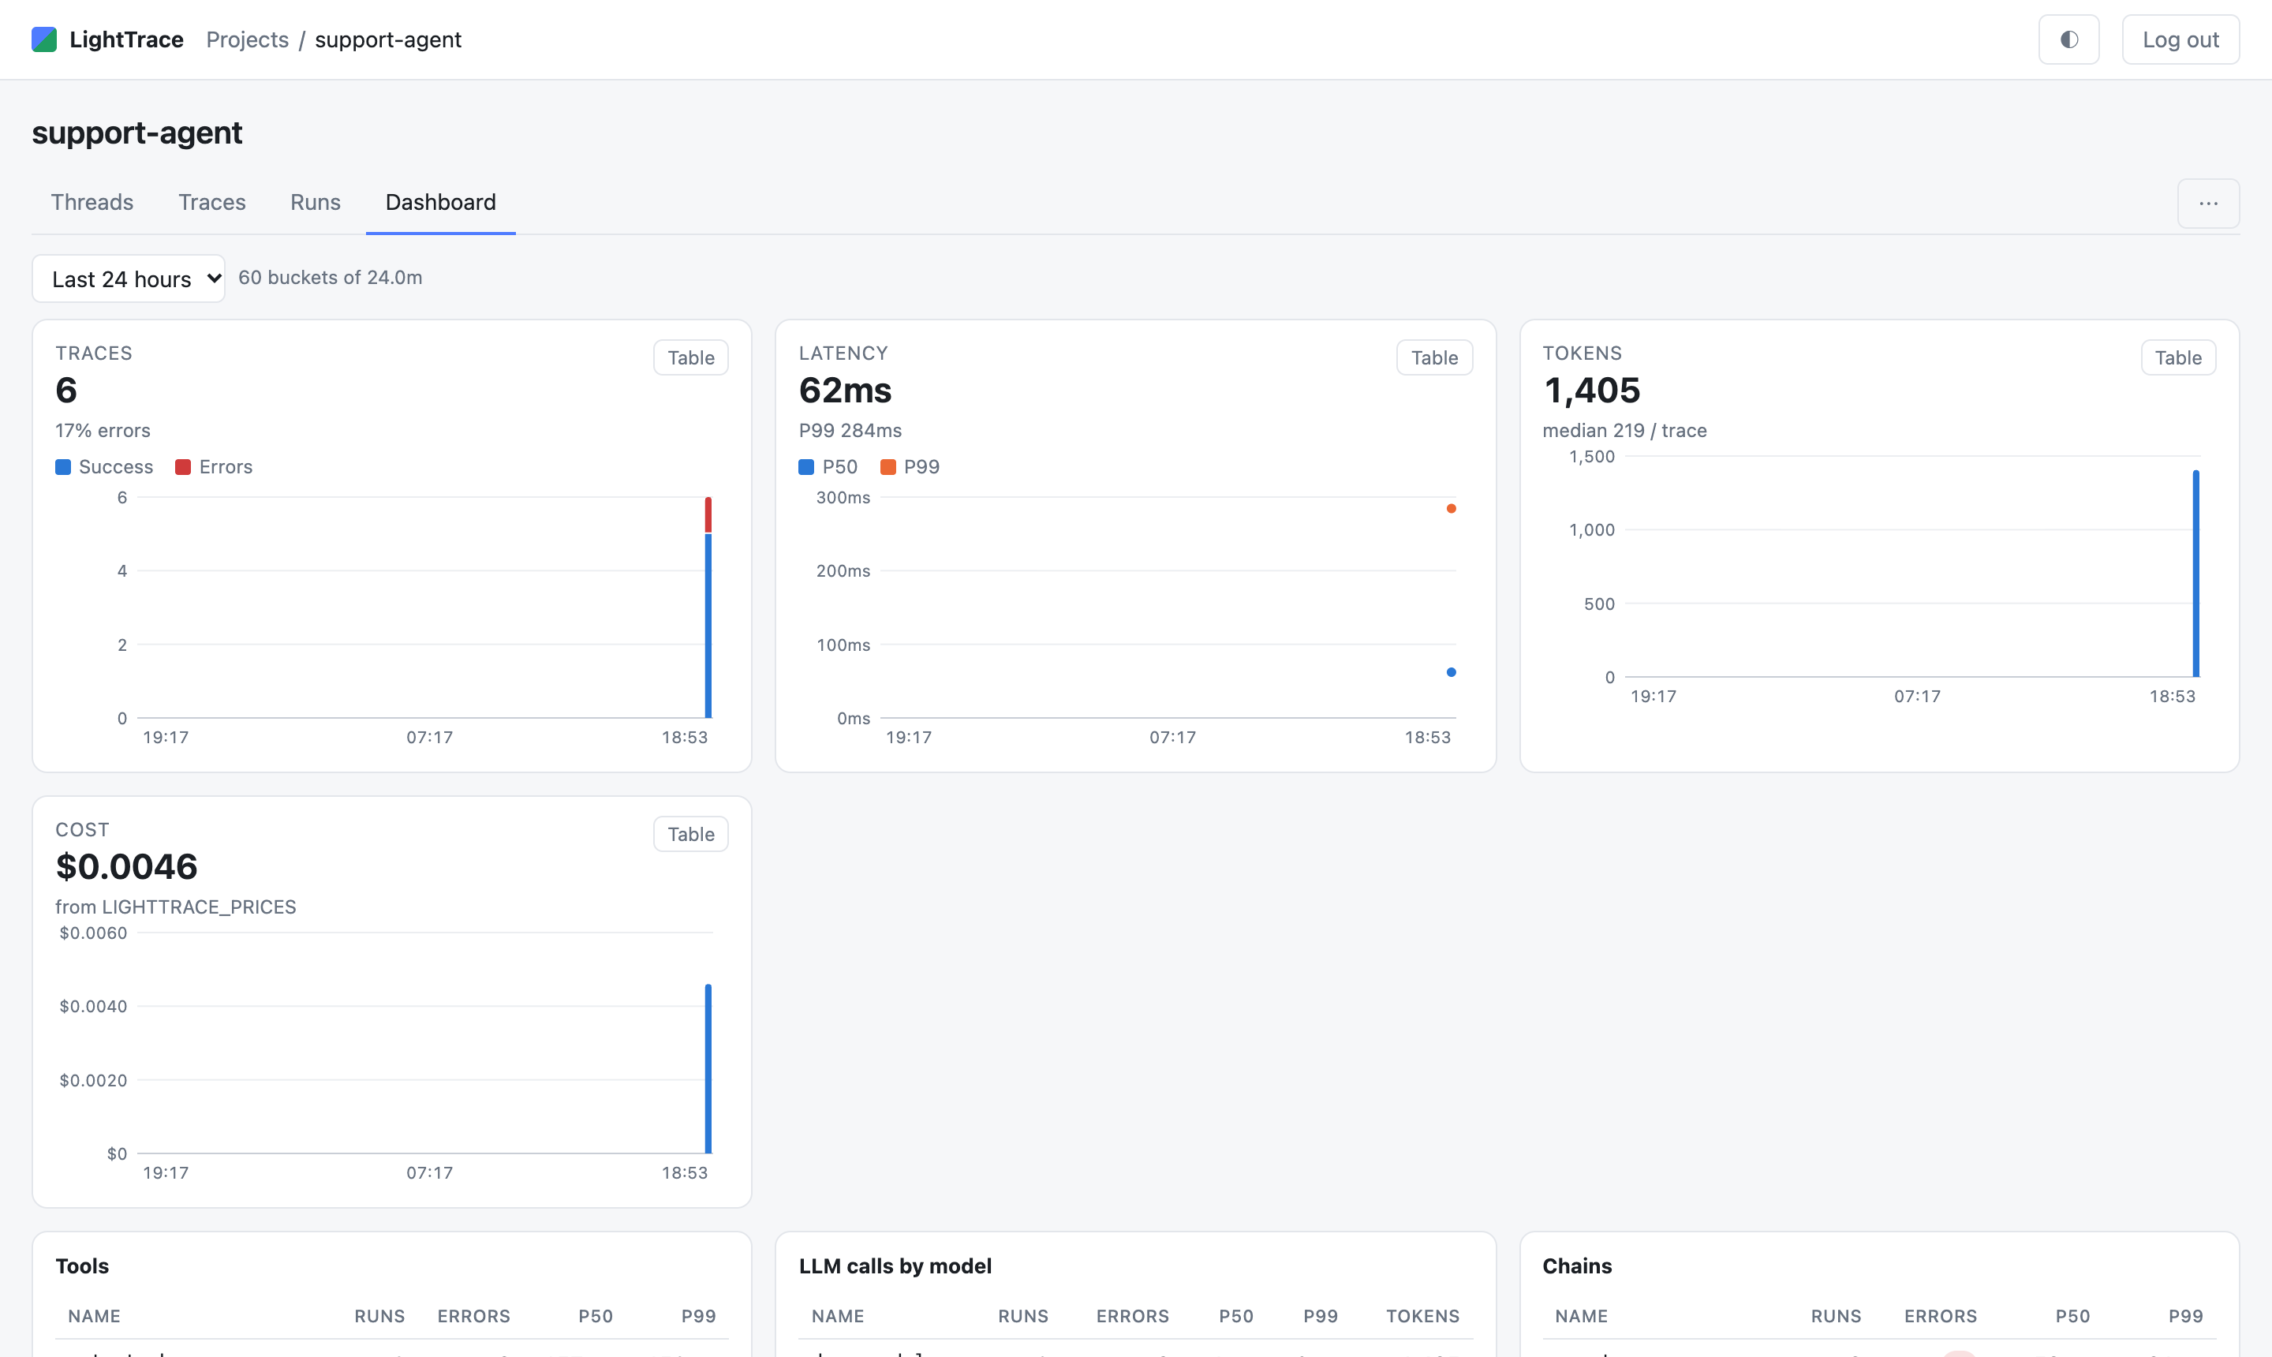
Task: Click the '60 buckets of 24.0m' text
Action: 330,278
